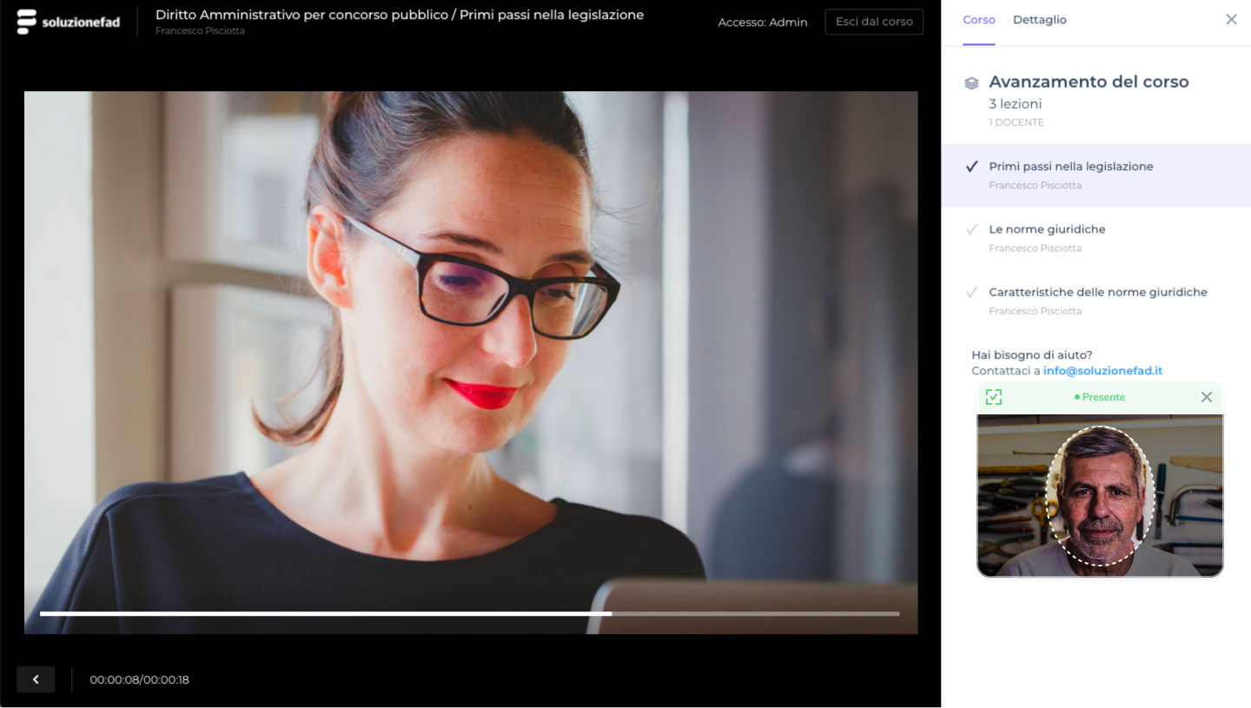The width and height of the screenshot is (1251, 708).
Task: Click the webcam preview thumbnail
Action: point(1100,495)
